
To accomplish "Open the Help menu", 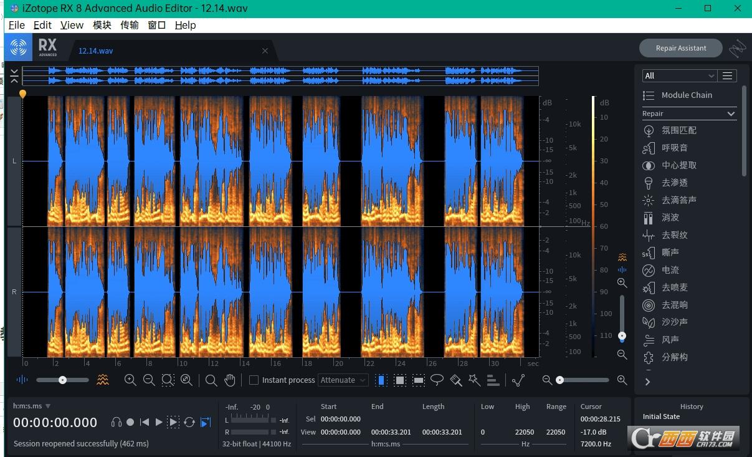I will click(185, 25).
